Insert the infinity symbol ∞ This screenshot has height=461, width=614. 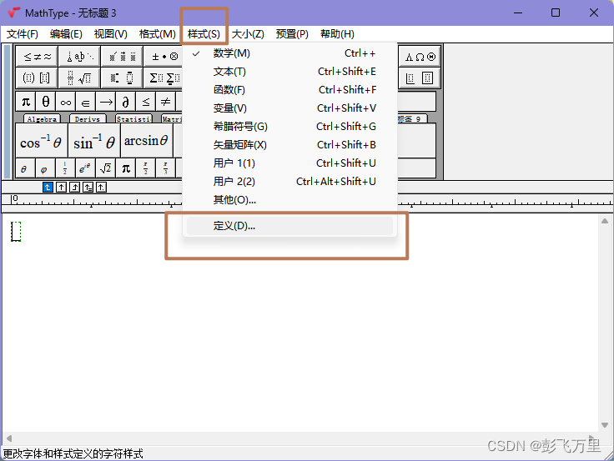coord(66,103)
